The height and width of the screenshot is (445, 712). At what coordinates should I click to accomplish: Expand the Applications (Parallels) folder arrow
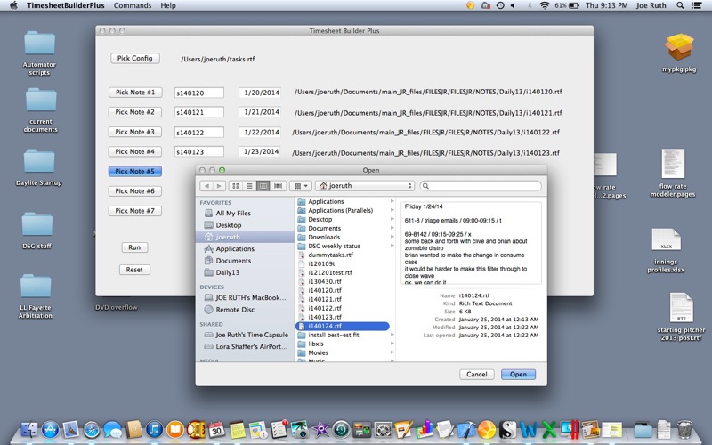click(392, 210)
